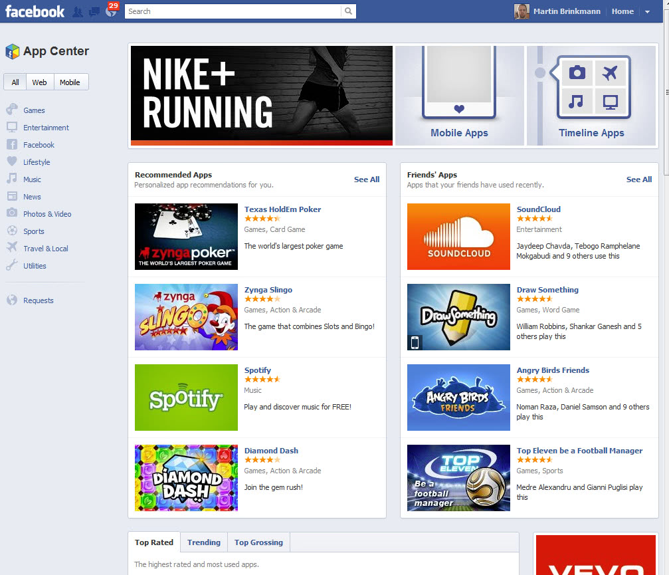Open messages icon in header
The height and width of the screenshot is (575, 669).
pos(94,12)
